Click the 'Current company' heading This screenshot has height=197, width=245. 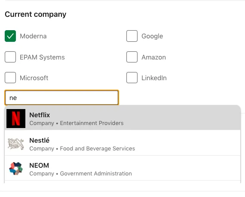[x=36, y=14]
